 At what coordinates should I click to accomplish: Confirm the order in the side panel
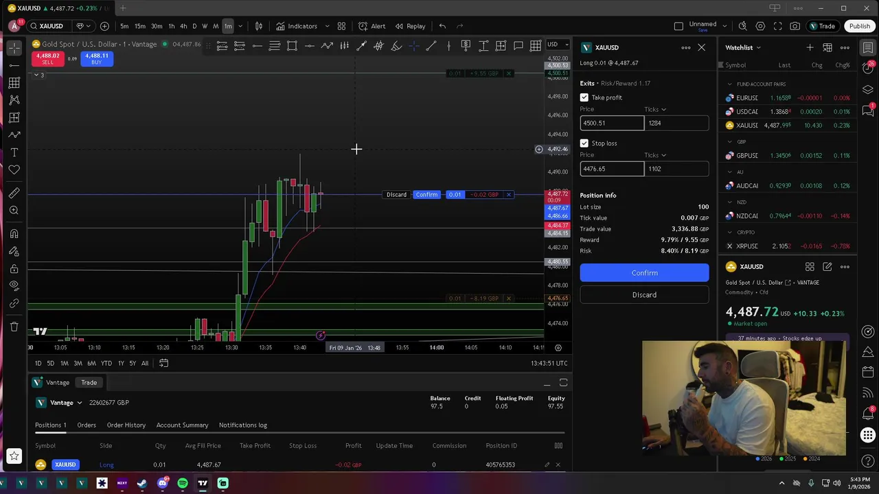(x=644, y=273)
